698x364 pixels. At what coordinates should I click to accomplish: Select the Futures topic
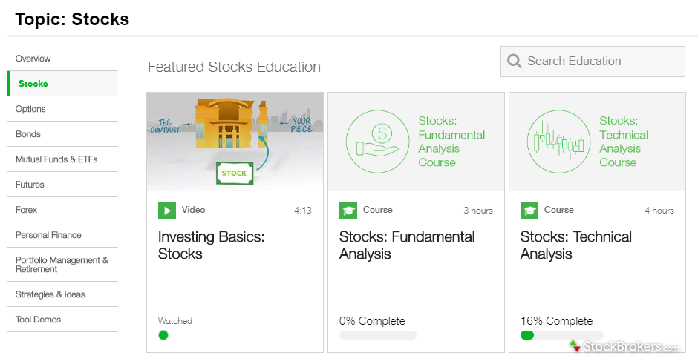[30, 185]
